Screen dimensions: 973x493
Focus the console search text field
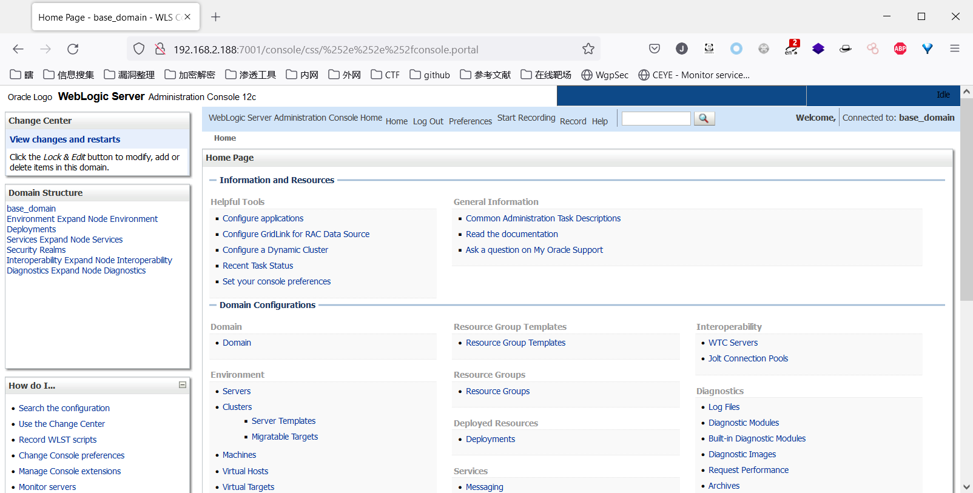[x=656, y=118]
